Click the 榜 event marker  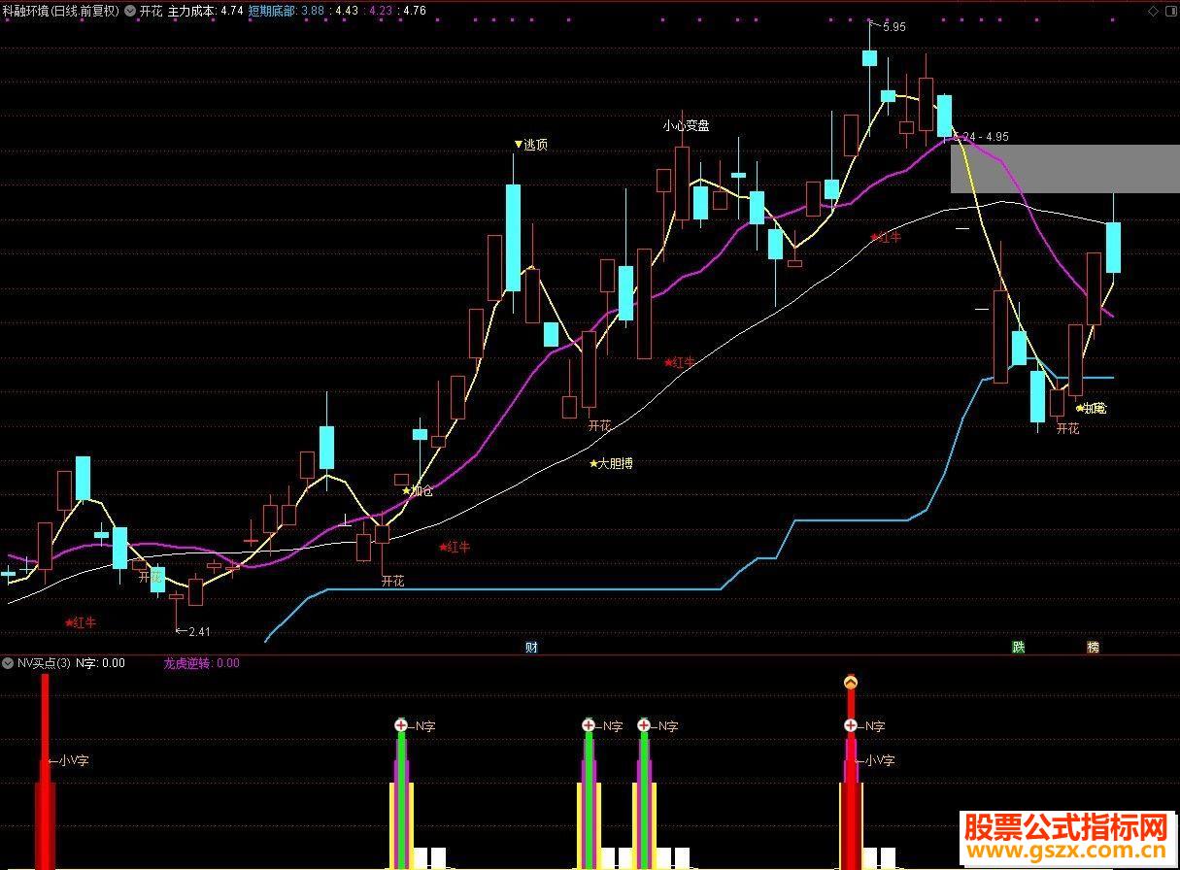tap(1093, 648)
